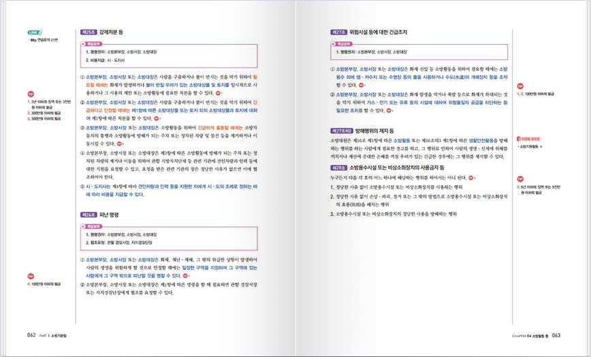The image size is (591, 357).
Task: Click the page number 062 footer
Action: (31, 334)
